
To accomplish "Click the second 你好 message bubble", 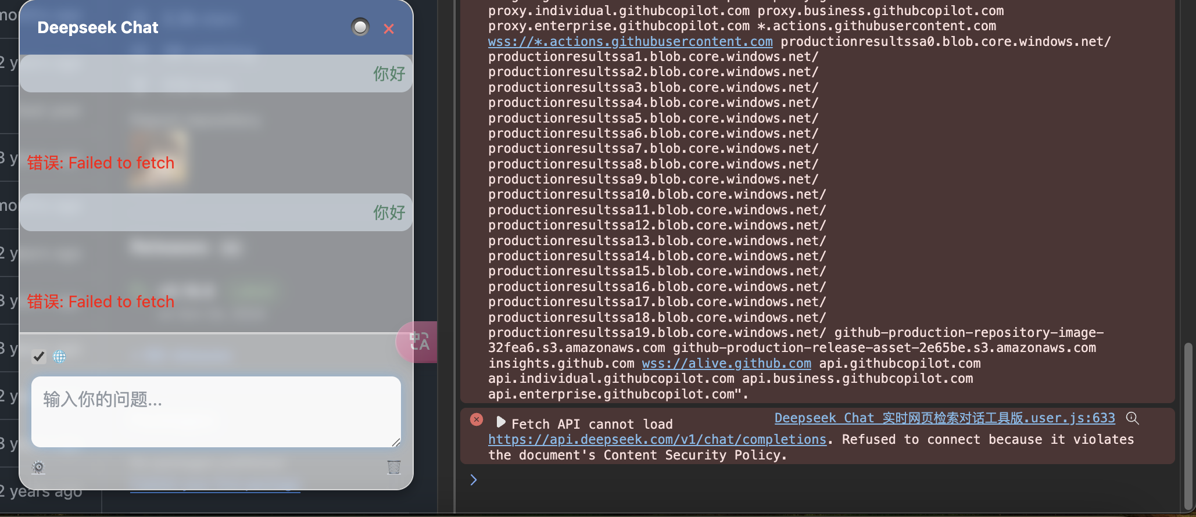I will pyautogui.click(x=216, y=212).
